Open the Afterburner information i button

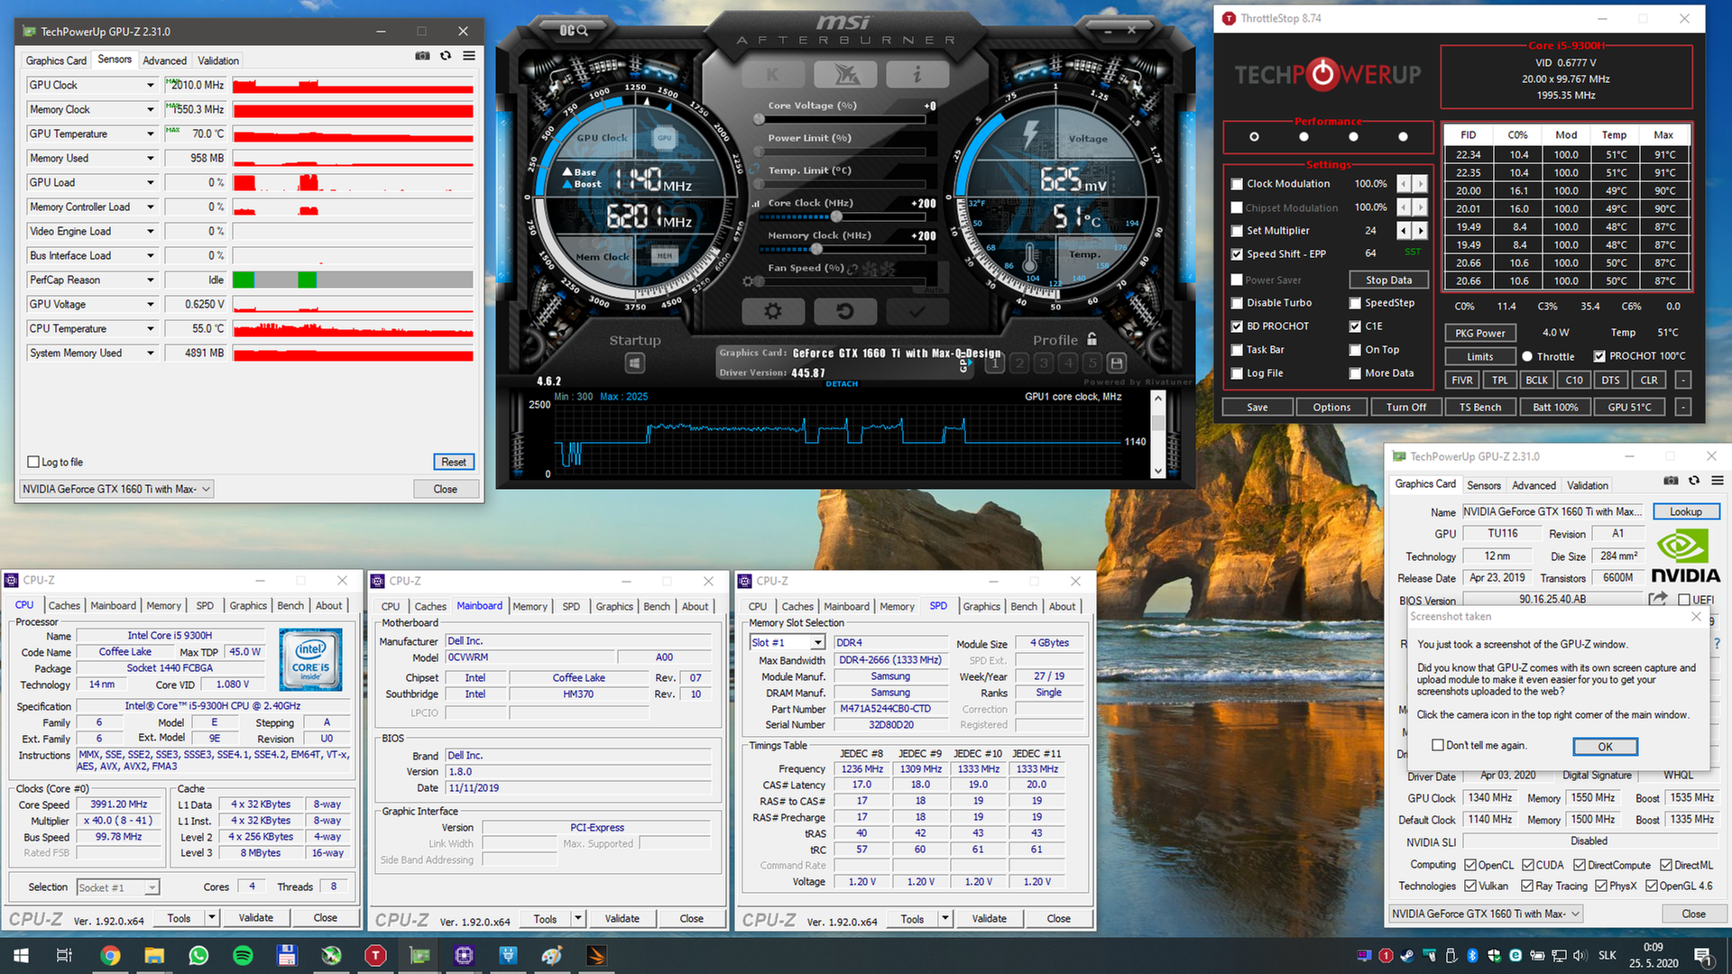pyautogui.click(x=917, y=75)
